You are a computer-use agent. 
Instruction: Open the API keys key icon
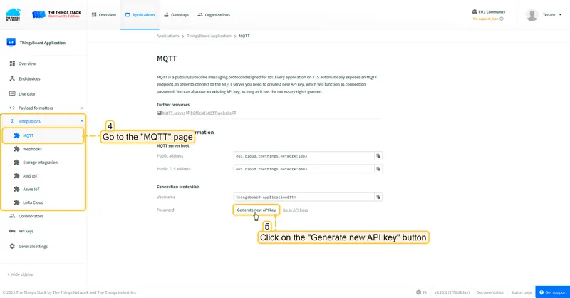coord(12,231)
